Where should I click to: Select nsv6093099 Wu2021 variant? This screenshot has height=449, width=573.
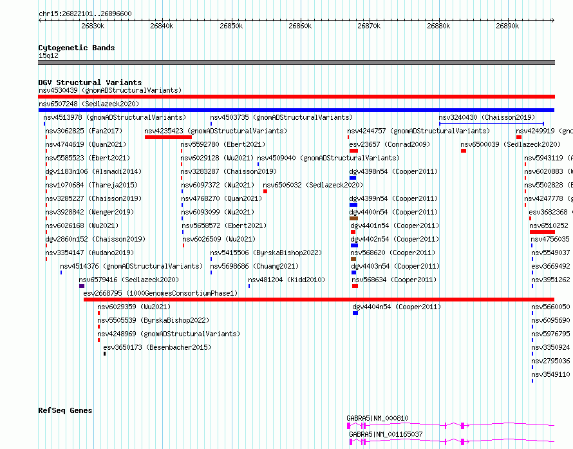pyautogui.click(x=218, y=212)
